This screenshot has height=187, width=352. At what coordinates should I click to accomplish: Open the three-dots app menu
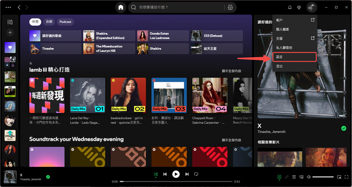coord(8,7)
